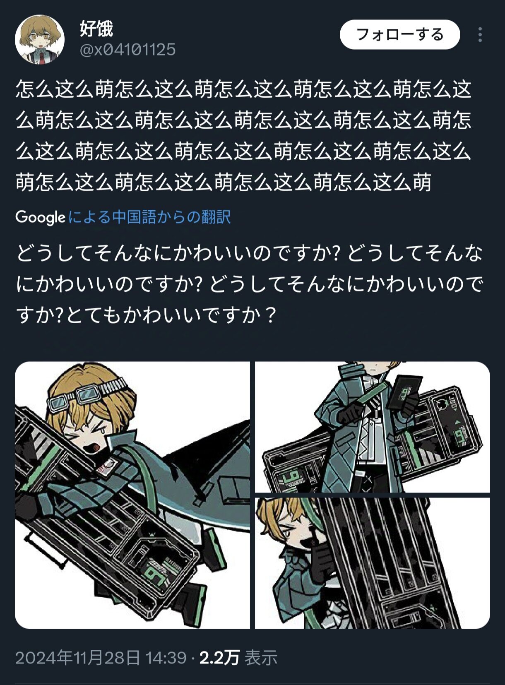The height and width of the screenshot is (685, 505).
Task: Open the large left image with goggles character
Action: click(132, 495)
